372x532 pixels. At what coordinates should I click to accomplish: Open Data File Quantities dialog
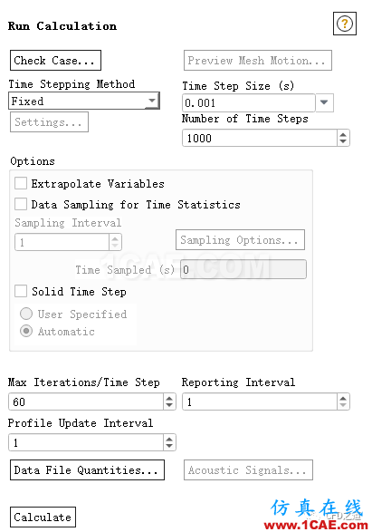click(88, 469)
